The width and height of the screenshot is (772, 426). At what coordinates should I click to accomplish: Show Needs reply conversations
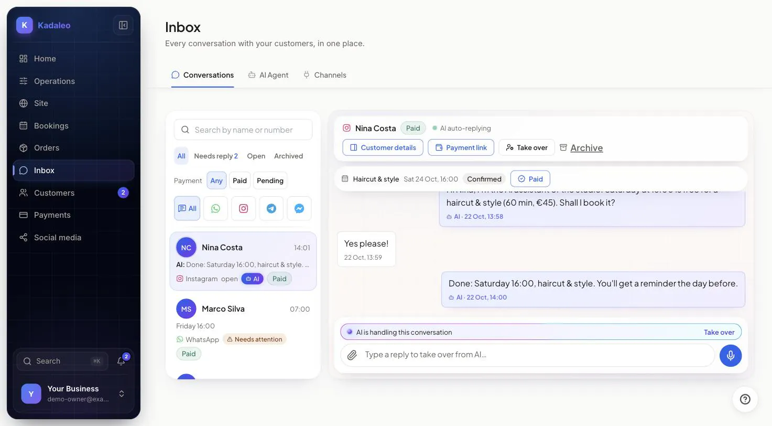pyautogui.click(x=216, y=156)
